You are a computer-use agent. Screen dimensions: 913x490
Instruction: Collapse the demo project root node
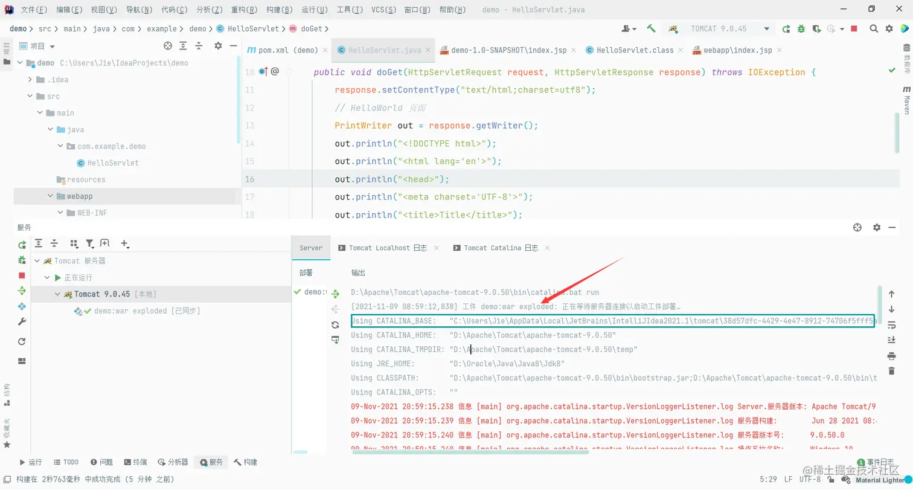20,63
